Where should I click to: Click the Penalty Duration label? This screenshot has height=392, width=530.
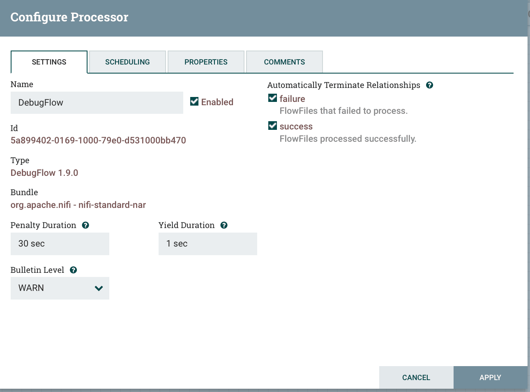pos(44,225)
